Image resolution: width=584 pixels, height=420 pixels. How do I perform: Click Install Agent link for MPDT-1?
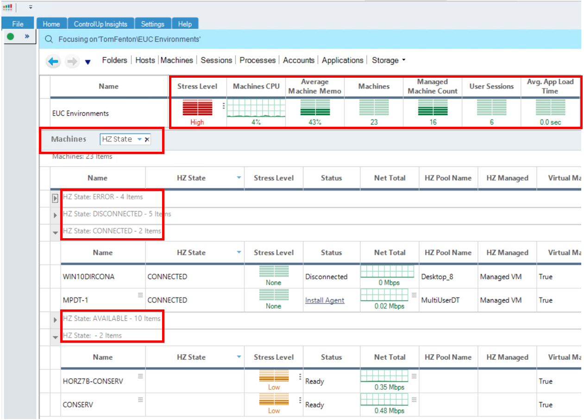tap(325, 300)
